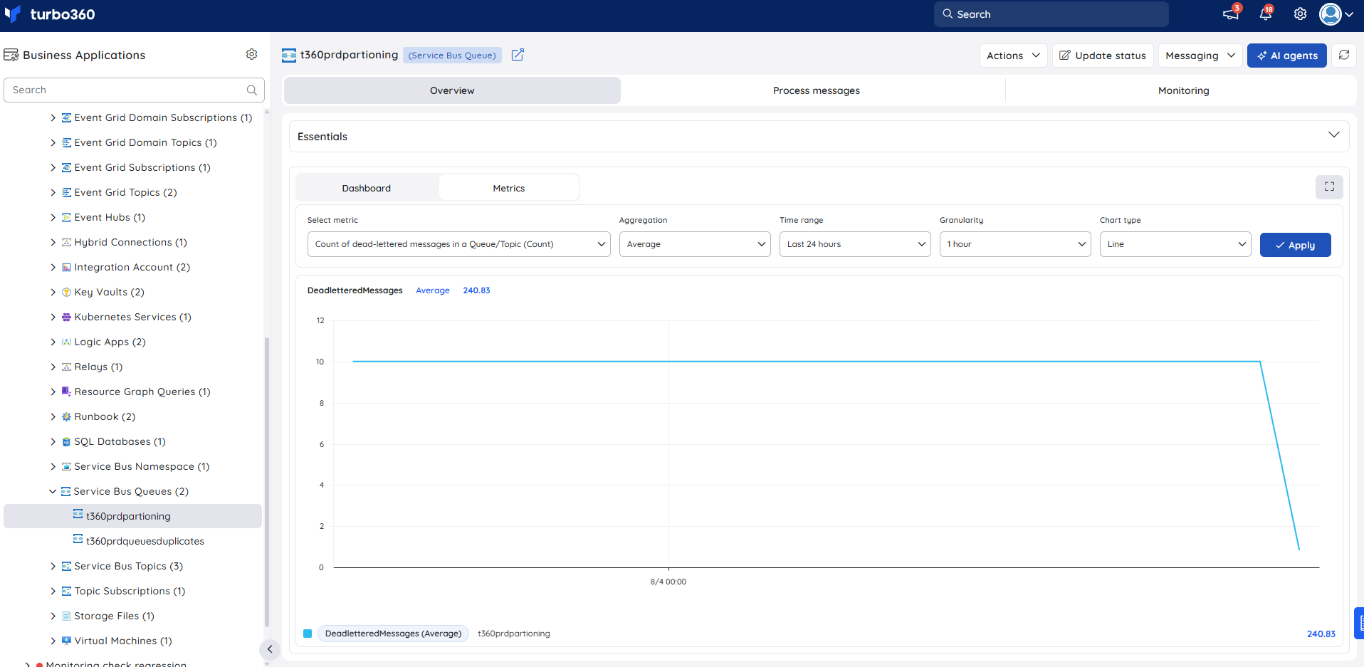This screenshot has height=667, width=1364.
Task: Expand the Service Bus Topics node
Action: pyautogui.click(x=53, y=566)
